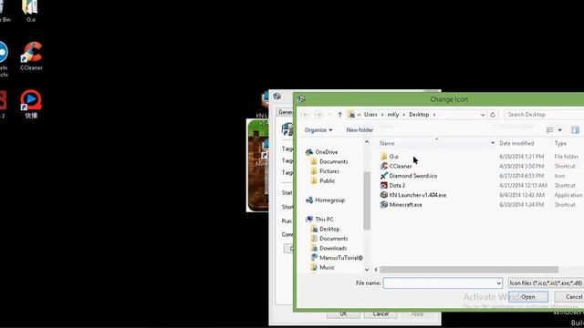This screenshot has width=584, height=328.
Task: Click navigation pane scroll up arrow
Action: (x=367, y=142)
